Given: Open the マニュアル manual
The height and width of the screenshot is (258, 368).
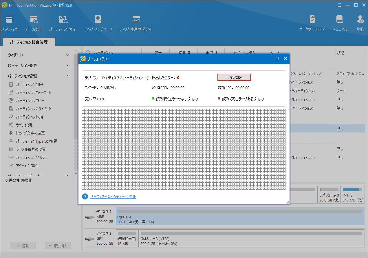Looking at the screenshot, I should pyautogui.click(x=340, y=23).
